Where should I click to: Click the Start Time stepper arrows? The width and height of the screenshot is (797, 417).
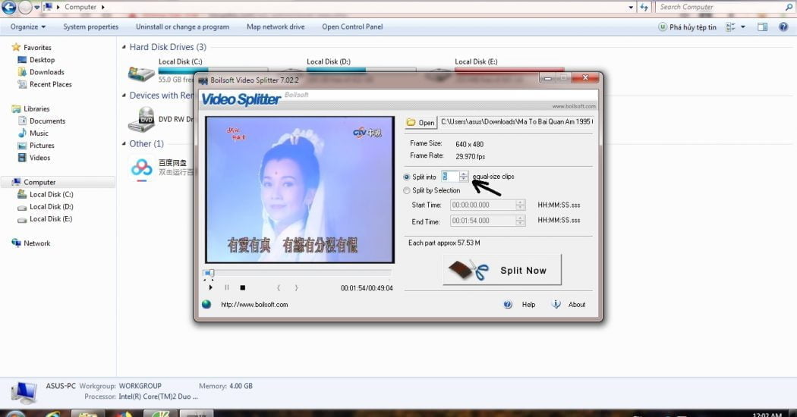click(x=520, y=205)
